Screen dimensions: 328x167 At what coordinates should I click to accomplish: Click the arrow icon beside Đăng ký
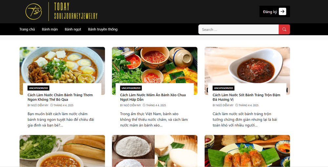(282, 11)
